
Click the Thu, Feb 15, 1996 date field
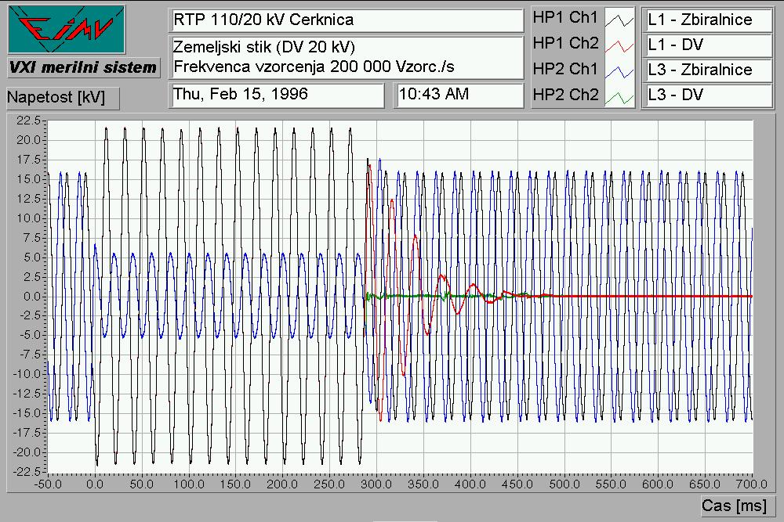(277, 95)
